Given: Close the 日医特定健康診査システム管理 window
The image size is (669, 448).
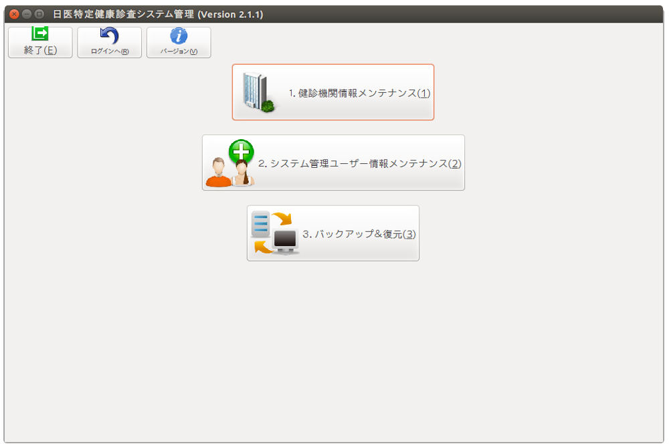Looking at the screenshot, I should 14,14.
